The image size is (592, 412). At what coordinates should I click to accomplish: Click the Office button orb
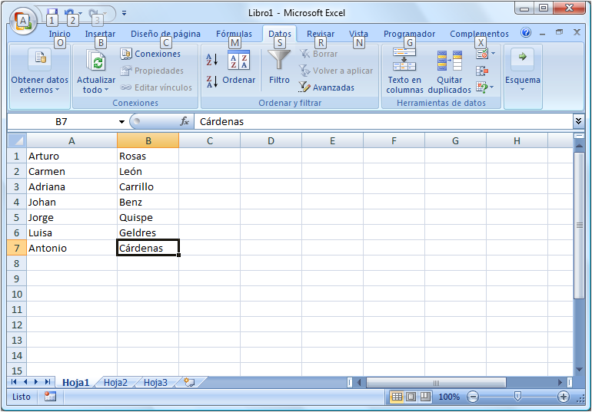23,21
